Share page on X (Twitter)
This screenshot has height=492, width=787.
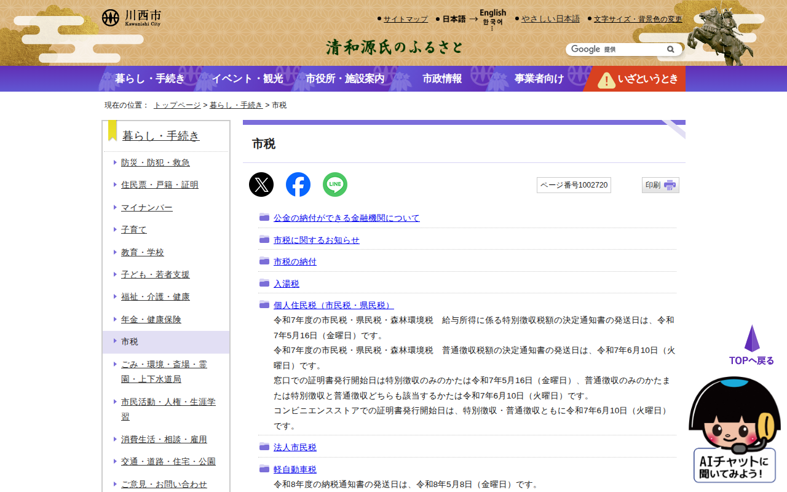(x=261, y=184)
